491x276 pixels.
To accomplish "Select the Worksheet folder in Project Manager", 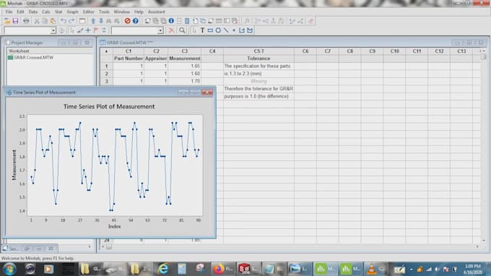I will 19,51.
